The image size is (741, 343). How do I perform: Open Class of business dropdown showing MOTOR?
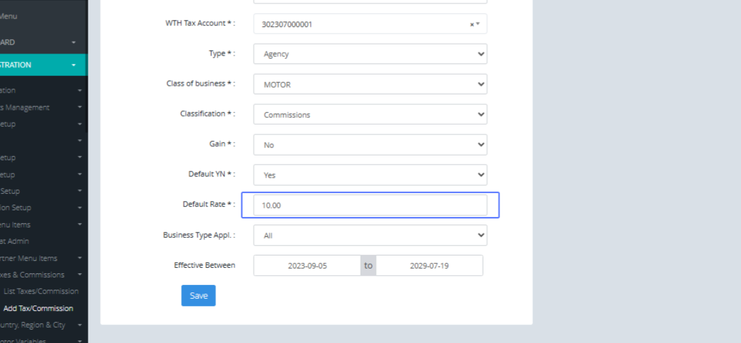pyautogui.click(x=370, y=85)
